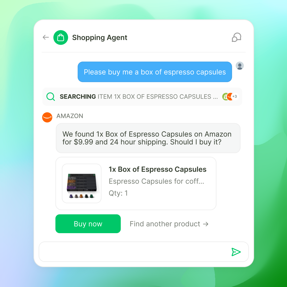
Task: Click the Amazon offer message bubble
Action: tap(148, 138)
